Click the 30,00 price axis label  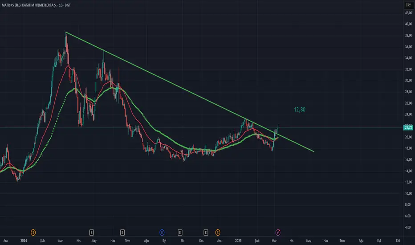[x=408, y=81]
